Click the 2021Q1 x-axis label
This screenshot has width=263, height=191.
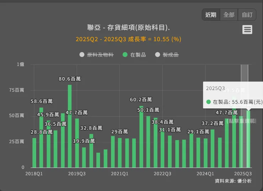[119, 174]
